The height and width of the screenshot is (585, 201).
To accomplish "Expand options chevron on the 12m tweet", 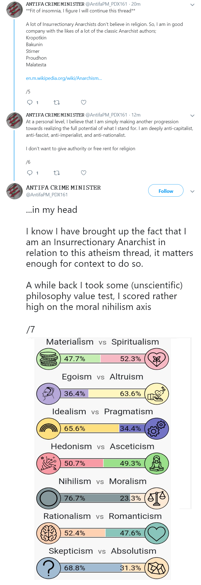I will click(x=192, y=115).
